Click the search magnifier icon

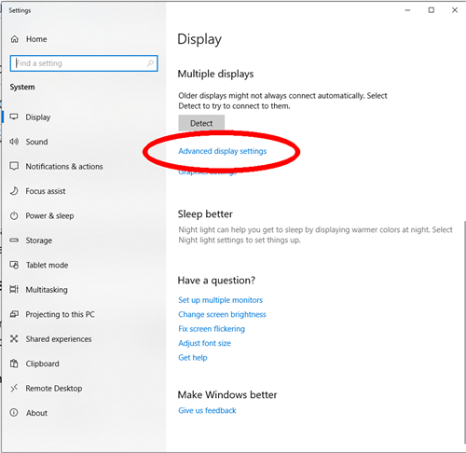[x=150, y=63]
